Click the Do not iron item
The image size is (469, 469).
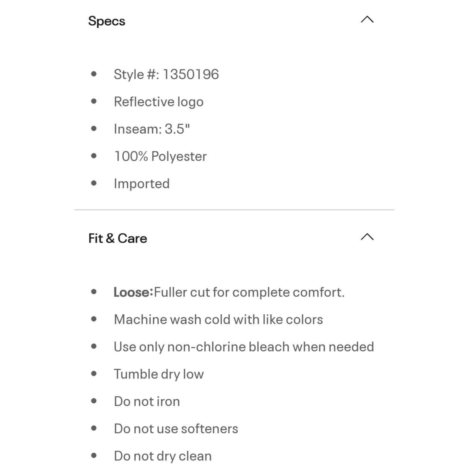pyautogui.click(x=147, y=402)
